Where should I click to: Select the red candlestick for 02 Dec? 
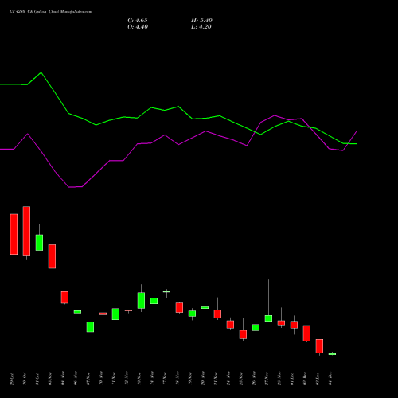[x=306, y=333]
